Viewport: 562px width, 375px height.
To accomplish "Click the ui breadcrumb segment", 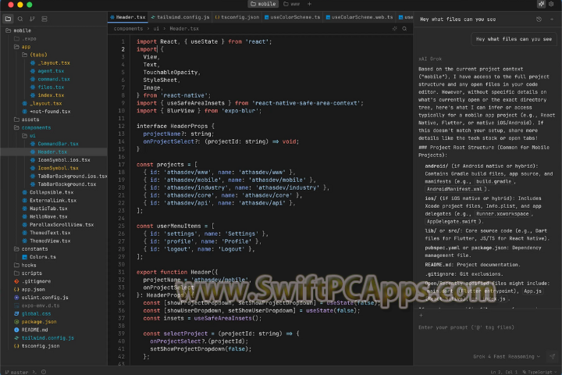I will 156,29.
